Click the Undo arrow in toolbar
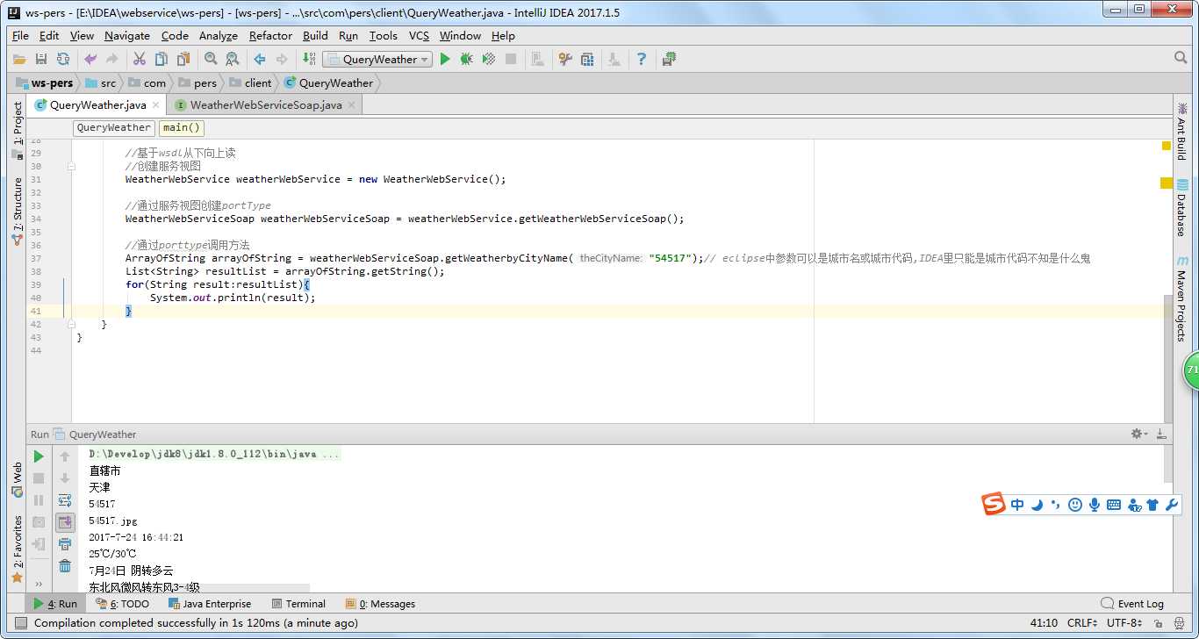 click(x=90, y=59)
